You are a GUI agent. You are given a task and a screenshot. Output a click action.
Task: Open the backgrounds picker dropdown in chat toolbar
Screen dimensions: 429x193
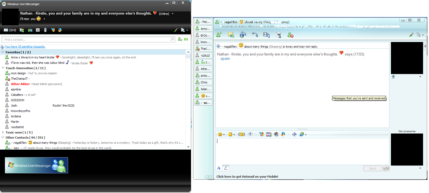pos(303,134)
